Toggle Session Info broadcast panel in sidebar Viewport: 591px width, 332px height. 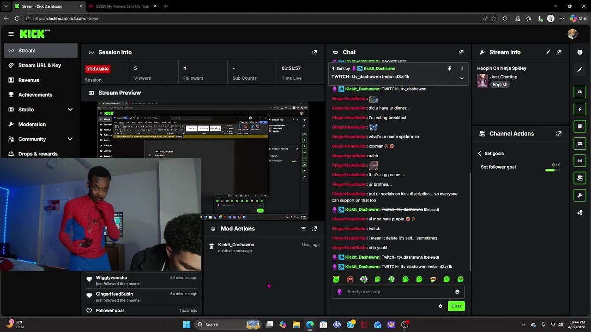pos(580,160)
